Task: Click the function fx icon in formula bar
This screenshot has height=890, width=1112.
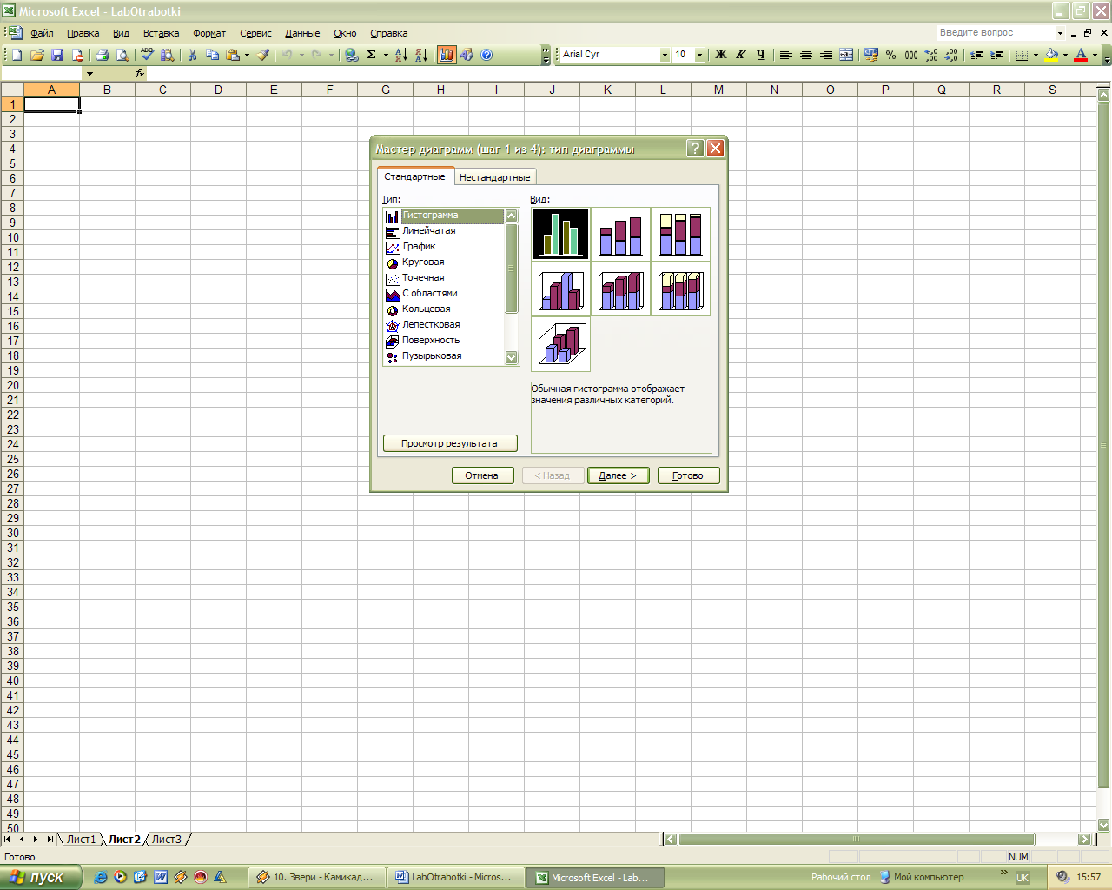Action: [x=140, y=74]
